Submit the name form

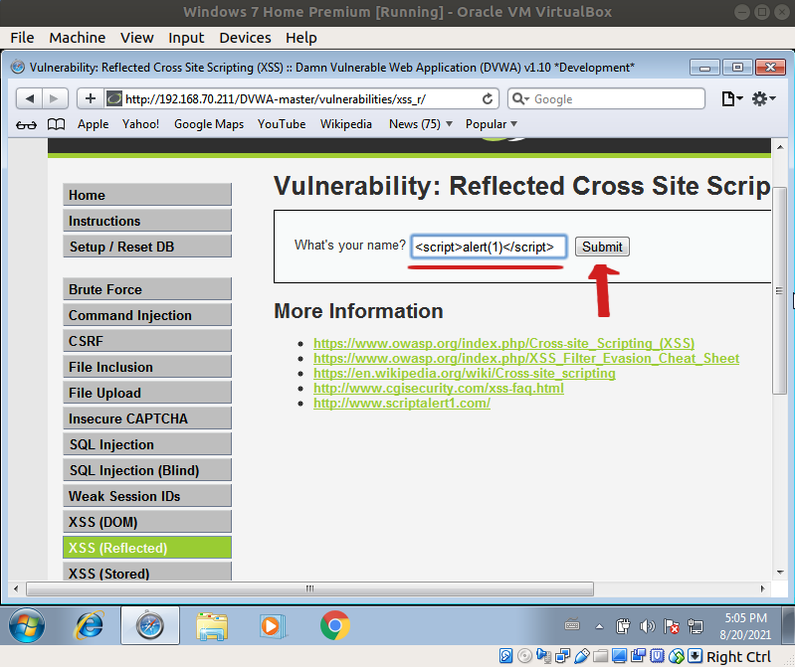coord(602,247)
